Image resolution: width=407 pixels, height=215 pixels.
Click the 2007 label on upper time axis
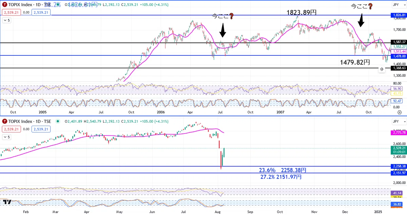(x=280, y=112)
